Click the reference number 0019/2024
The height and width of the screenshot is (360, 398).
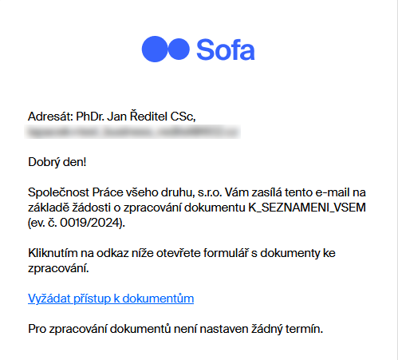(89, 223)
